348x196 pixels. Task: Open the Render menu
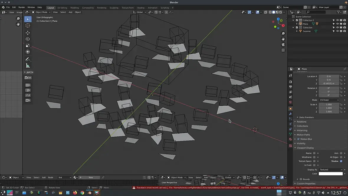[x=22, y=7]
